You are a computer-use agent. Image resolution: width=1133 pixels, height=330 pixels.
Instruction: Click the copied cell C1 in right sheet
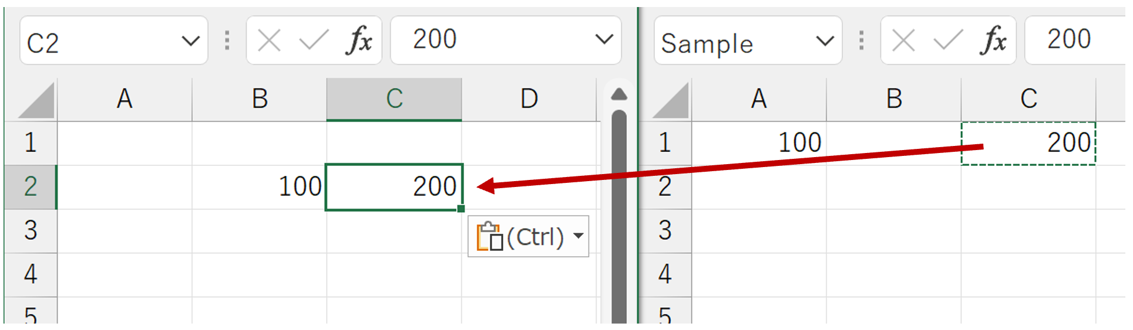pos(1028,143)
